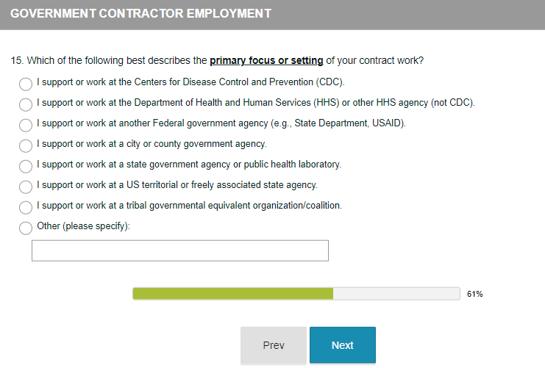Click the green filled part of the progress bar
Screen dimensions: 545x368
[232, 294]
